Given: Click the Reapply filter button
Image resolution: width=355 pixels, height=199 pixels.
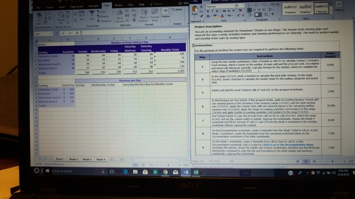Looking at the screenshot, I should tap(103, 16).
